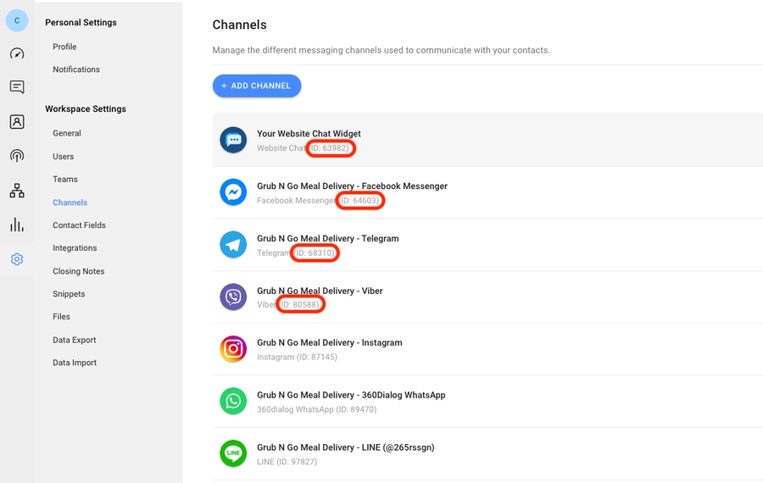Screen dimensions: 763x483
Task: Go to Contact Fields settings
Action: pos(79,225)
